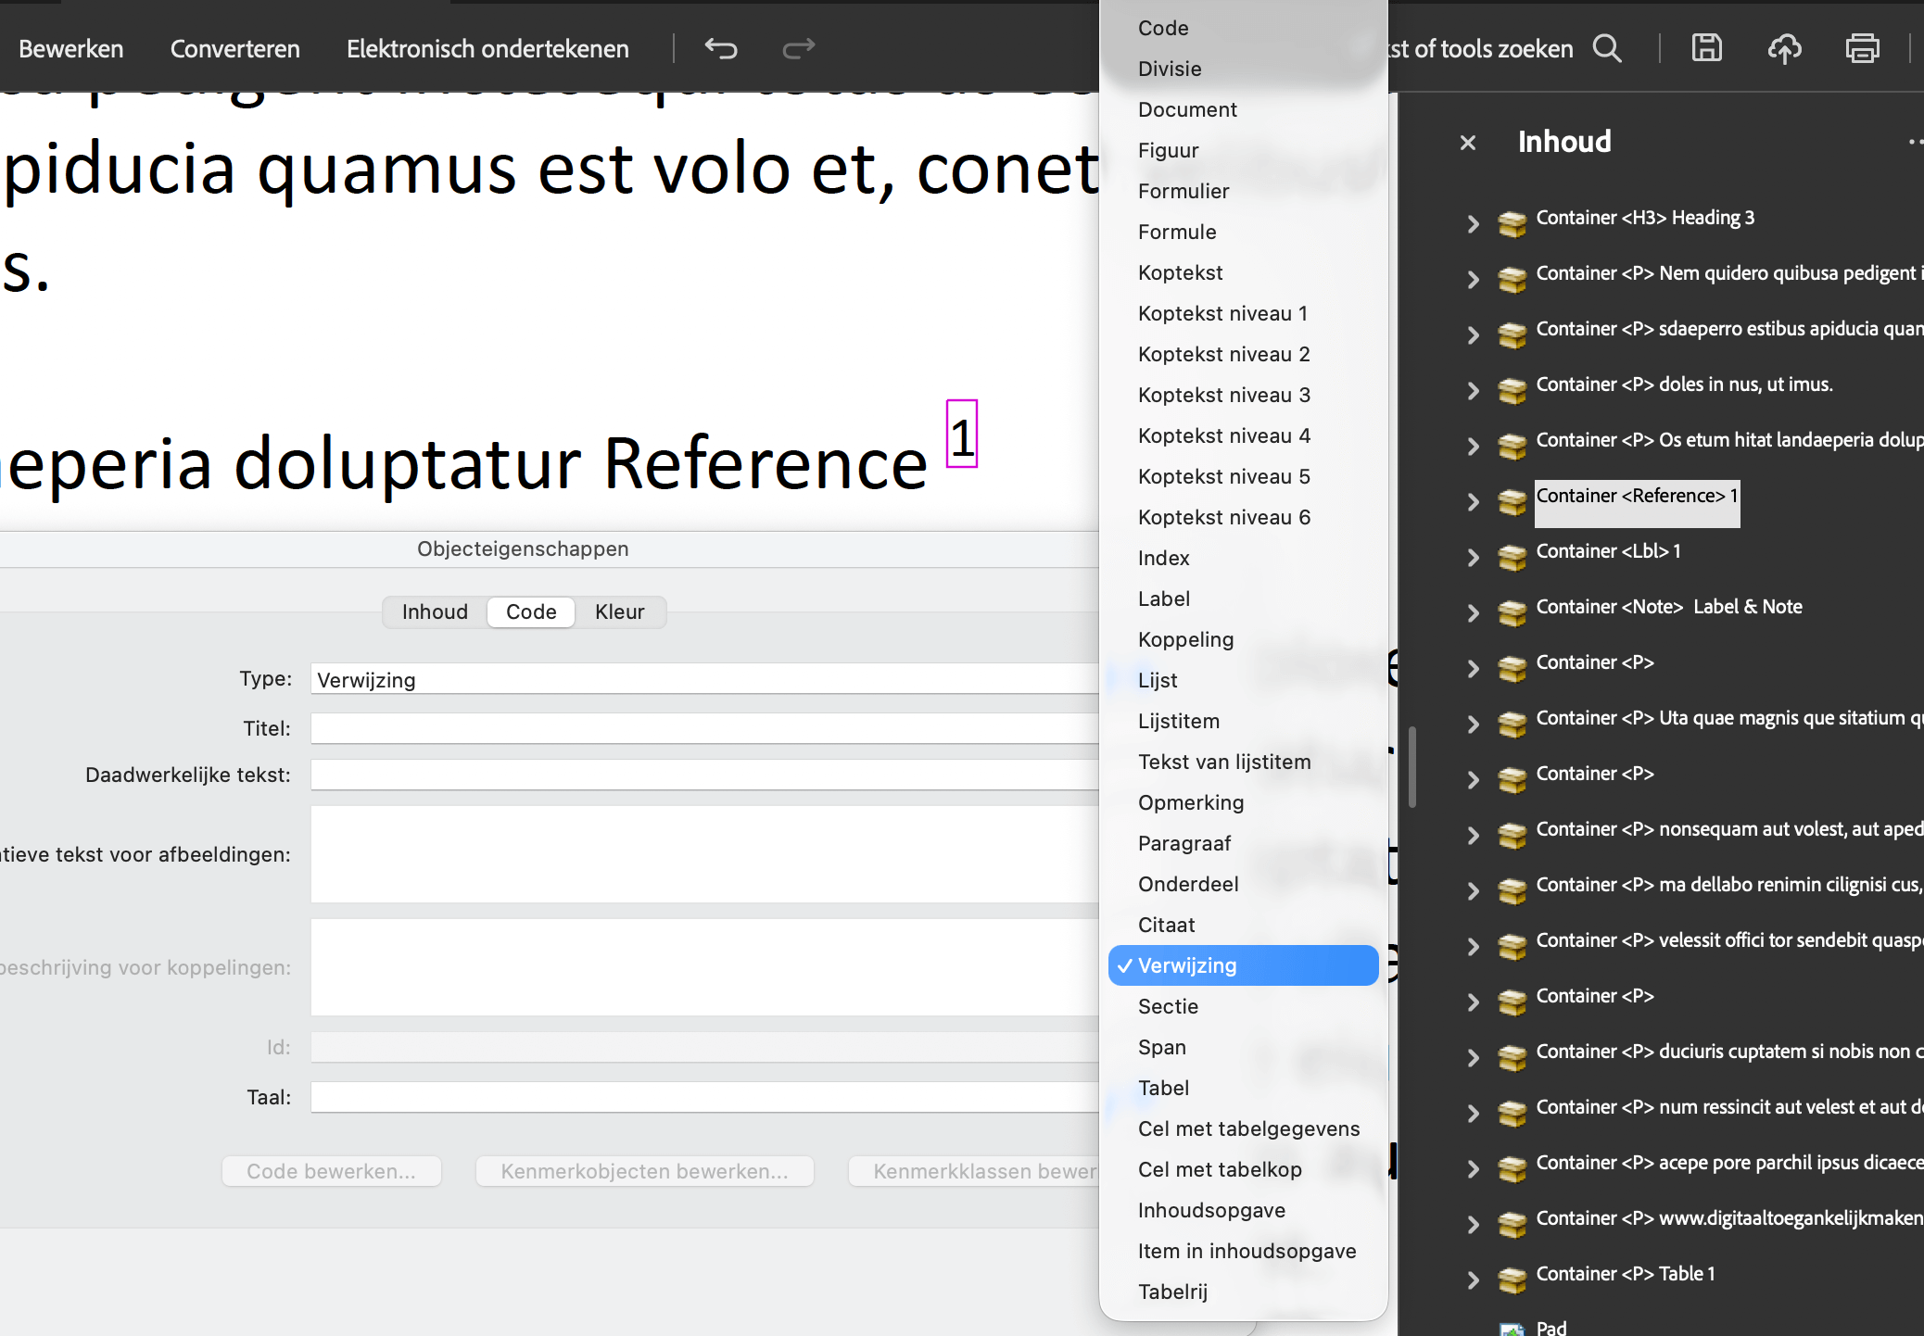Save the document with the disk icon
Screen dimensions: 1924x1336
pos(1707,48)
